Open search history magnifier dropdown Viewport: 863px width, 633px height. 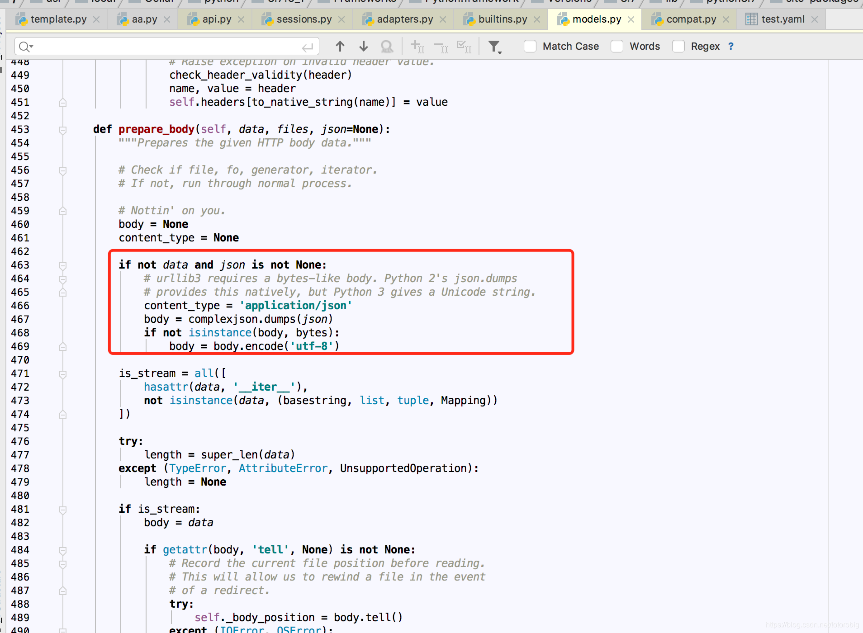26,47
